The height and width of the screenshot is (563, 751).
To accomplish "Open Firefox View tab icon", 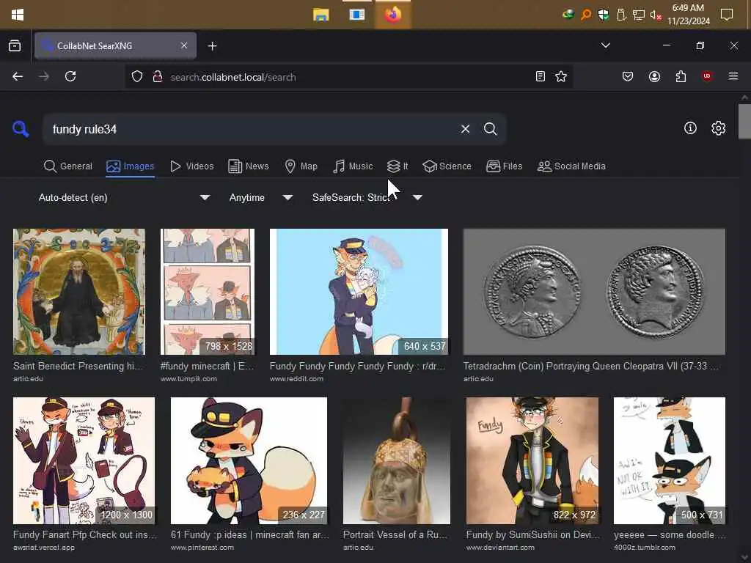I will pos(15,45).
